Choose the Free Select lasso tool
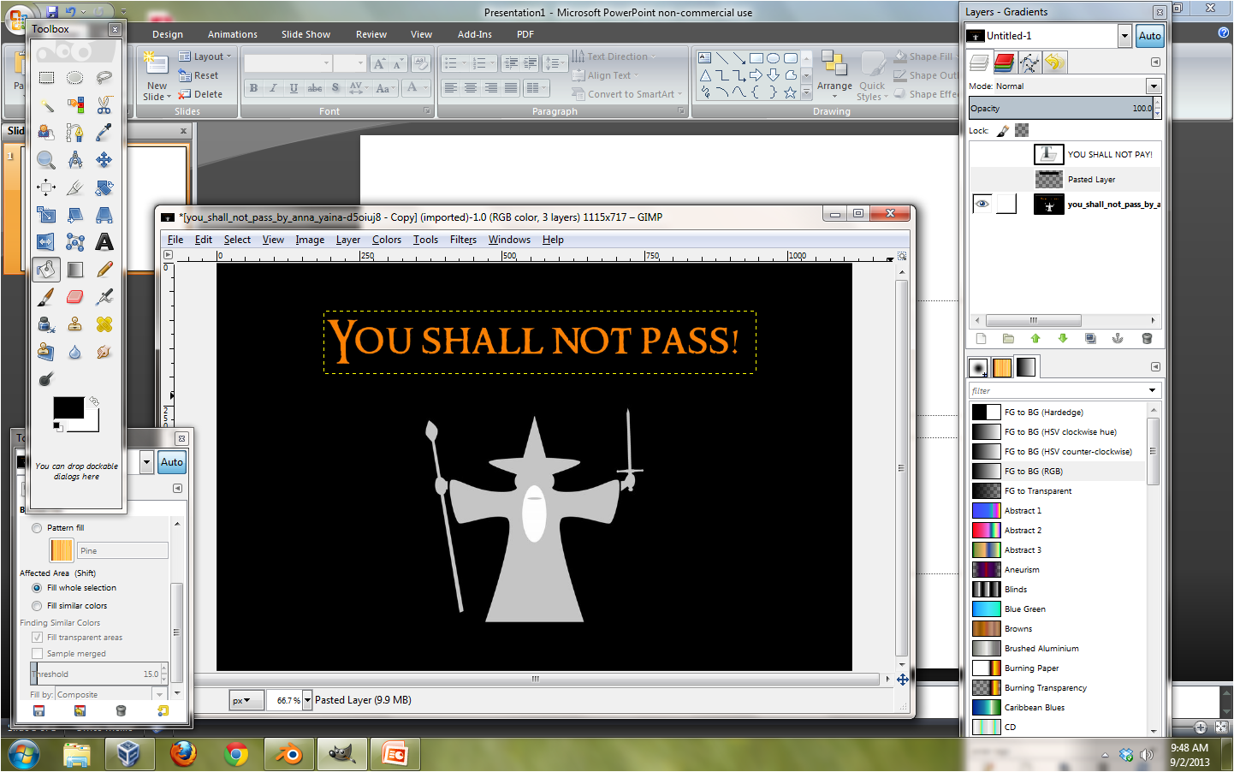This screenshot has width=1234, height=772. [x=104, y=77]
